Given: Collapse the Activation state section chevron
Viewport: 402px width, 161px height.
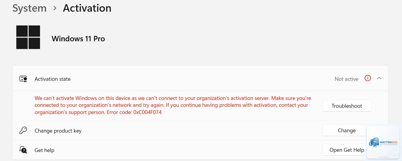Looking at the screenshot, I should click(379, 78).
